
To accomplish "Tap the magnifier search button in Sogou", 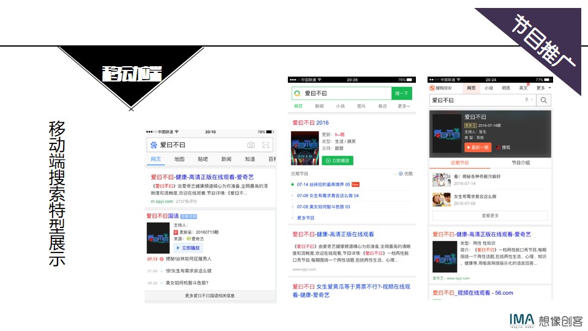I will (x=543, y=100).
